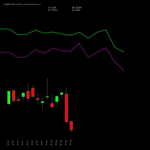
Task: Select the 31 Jul date label
Action: click(42, 143)
